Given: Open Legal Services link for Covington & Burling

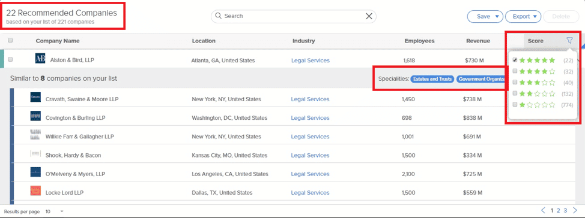Looking at the screenshot, I should 310,118.
